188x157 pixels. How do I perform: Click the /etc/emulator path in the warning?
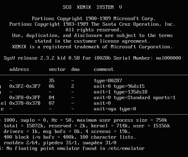pyautogui.click(x=126, y=148)
